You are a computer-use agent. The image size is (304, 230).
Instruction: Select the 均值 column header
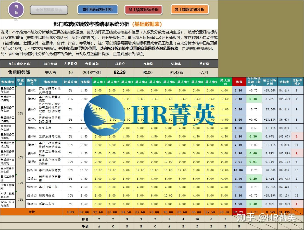[239, 82]
